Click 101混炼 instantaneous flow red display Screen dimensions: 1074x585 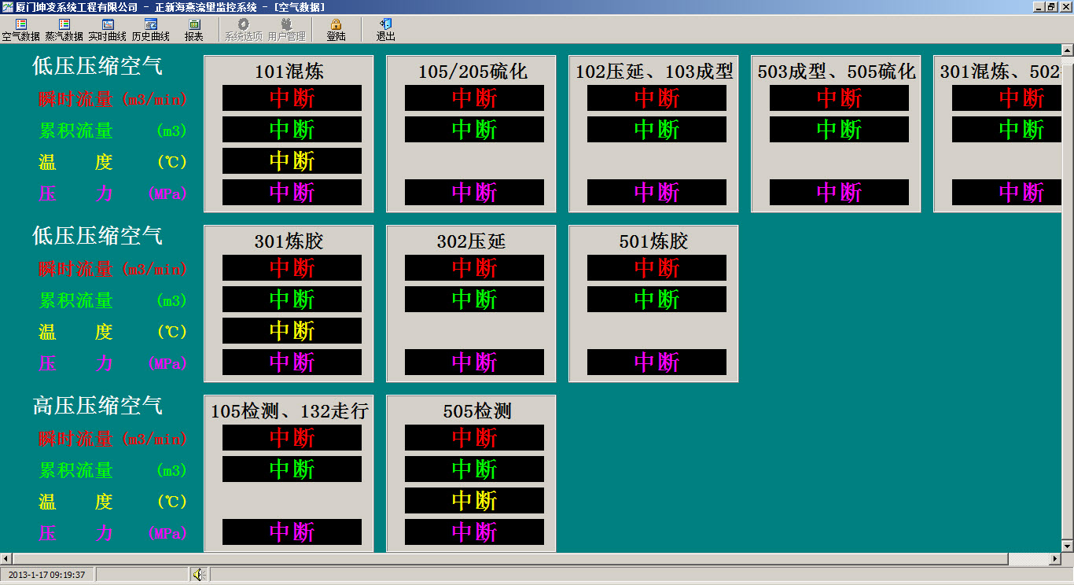292,98
